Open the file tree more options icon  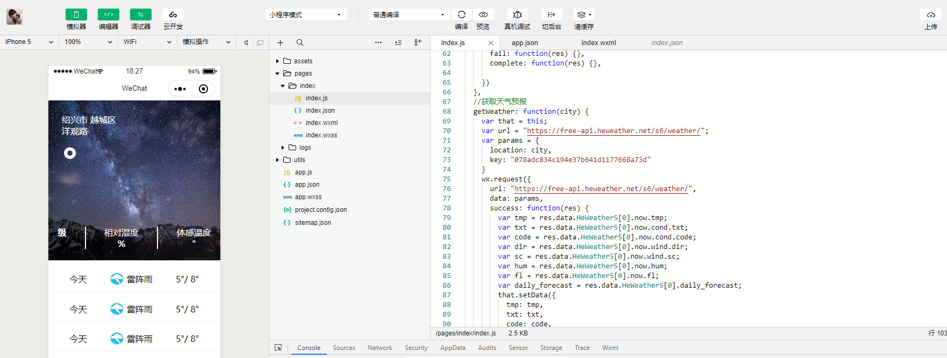coord(378,42)
